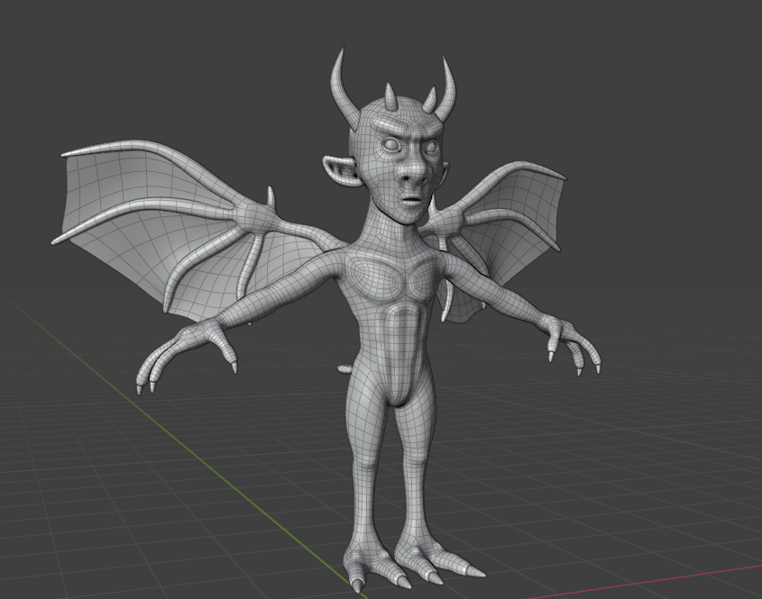Click the character's chest mesh

click(x=389, y=279)
